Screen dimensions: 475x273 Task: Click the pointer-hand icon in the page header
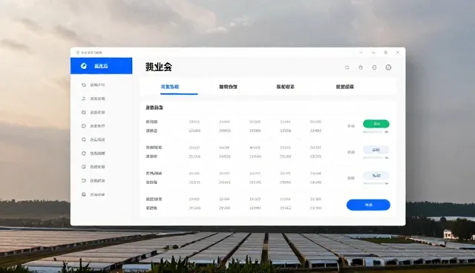[361, 68]
